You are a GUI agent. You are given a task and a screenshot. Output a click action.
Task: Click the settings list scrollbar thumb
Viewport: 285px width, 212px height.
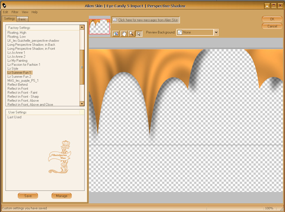[x=82, y=67]
